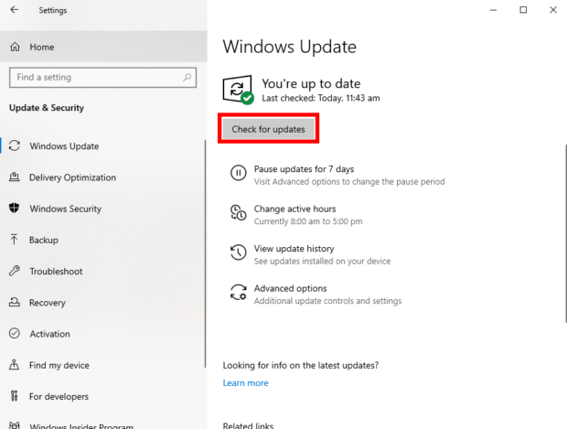567x429 pixels.
Task: Click the Home icon in sidebar
Action: (x=15, y=47)
